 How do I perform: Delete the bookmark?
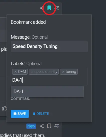click(41, 114)
